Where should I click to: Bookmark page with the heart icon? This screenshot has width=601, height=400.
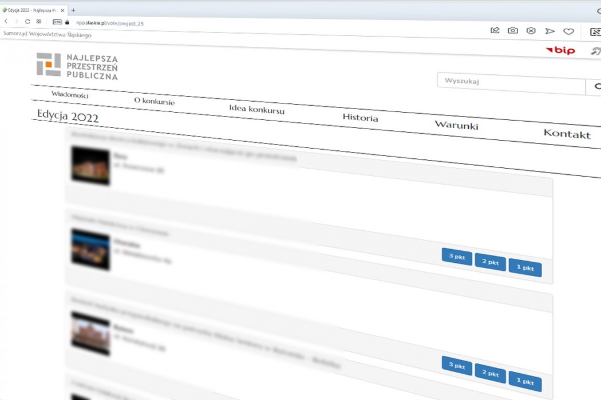pyautogui.click(x=568, y=31)
